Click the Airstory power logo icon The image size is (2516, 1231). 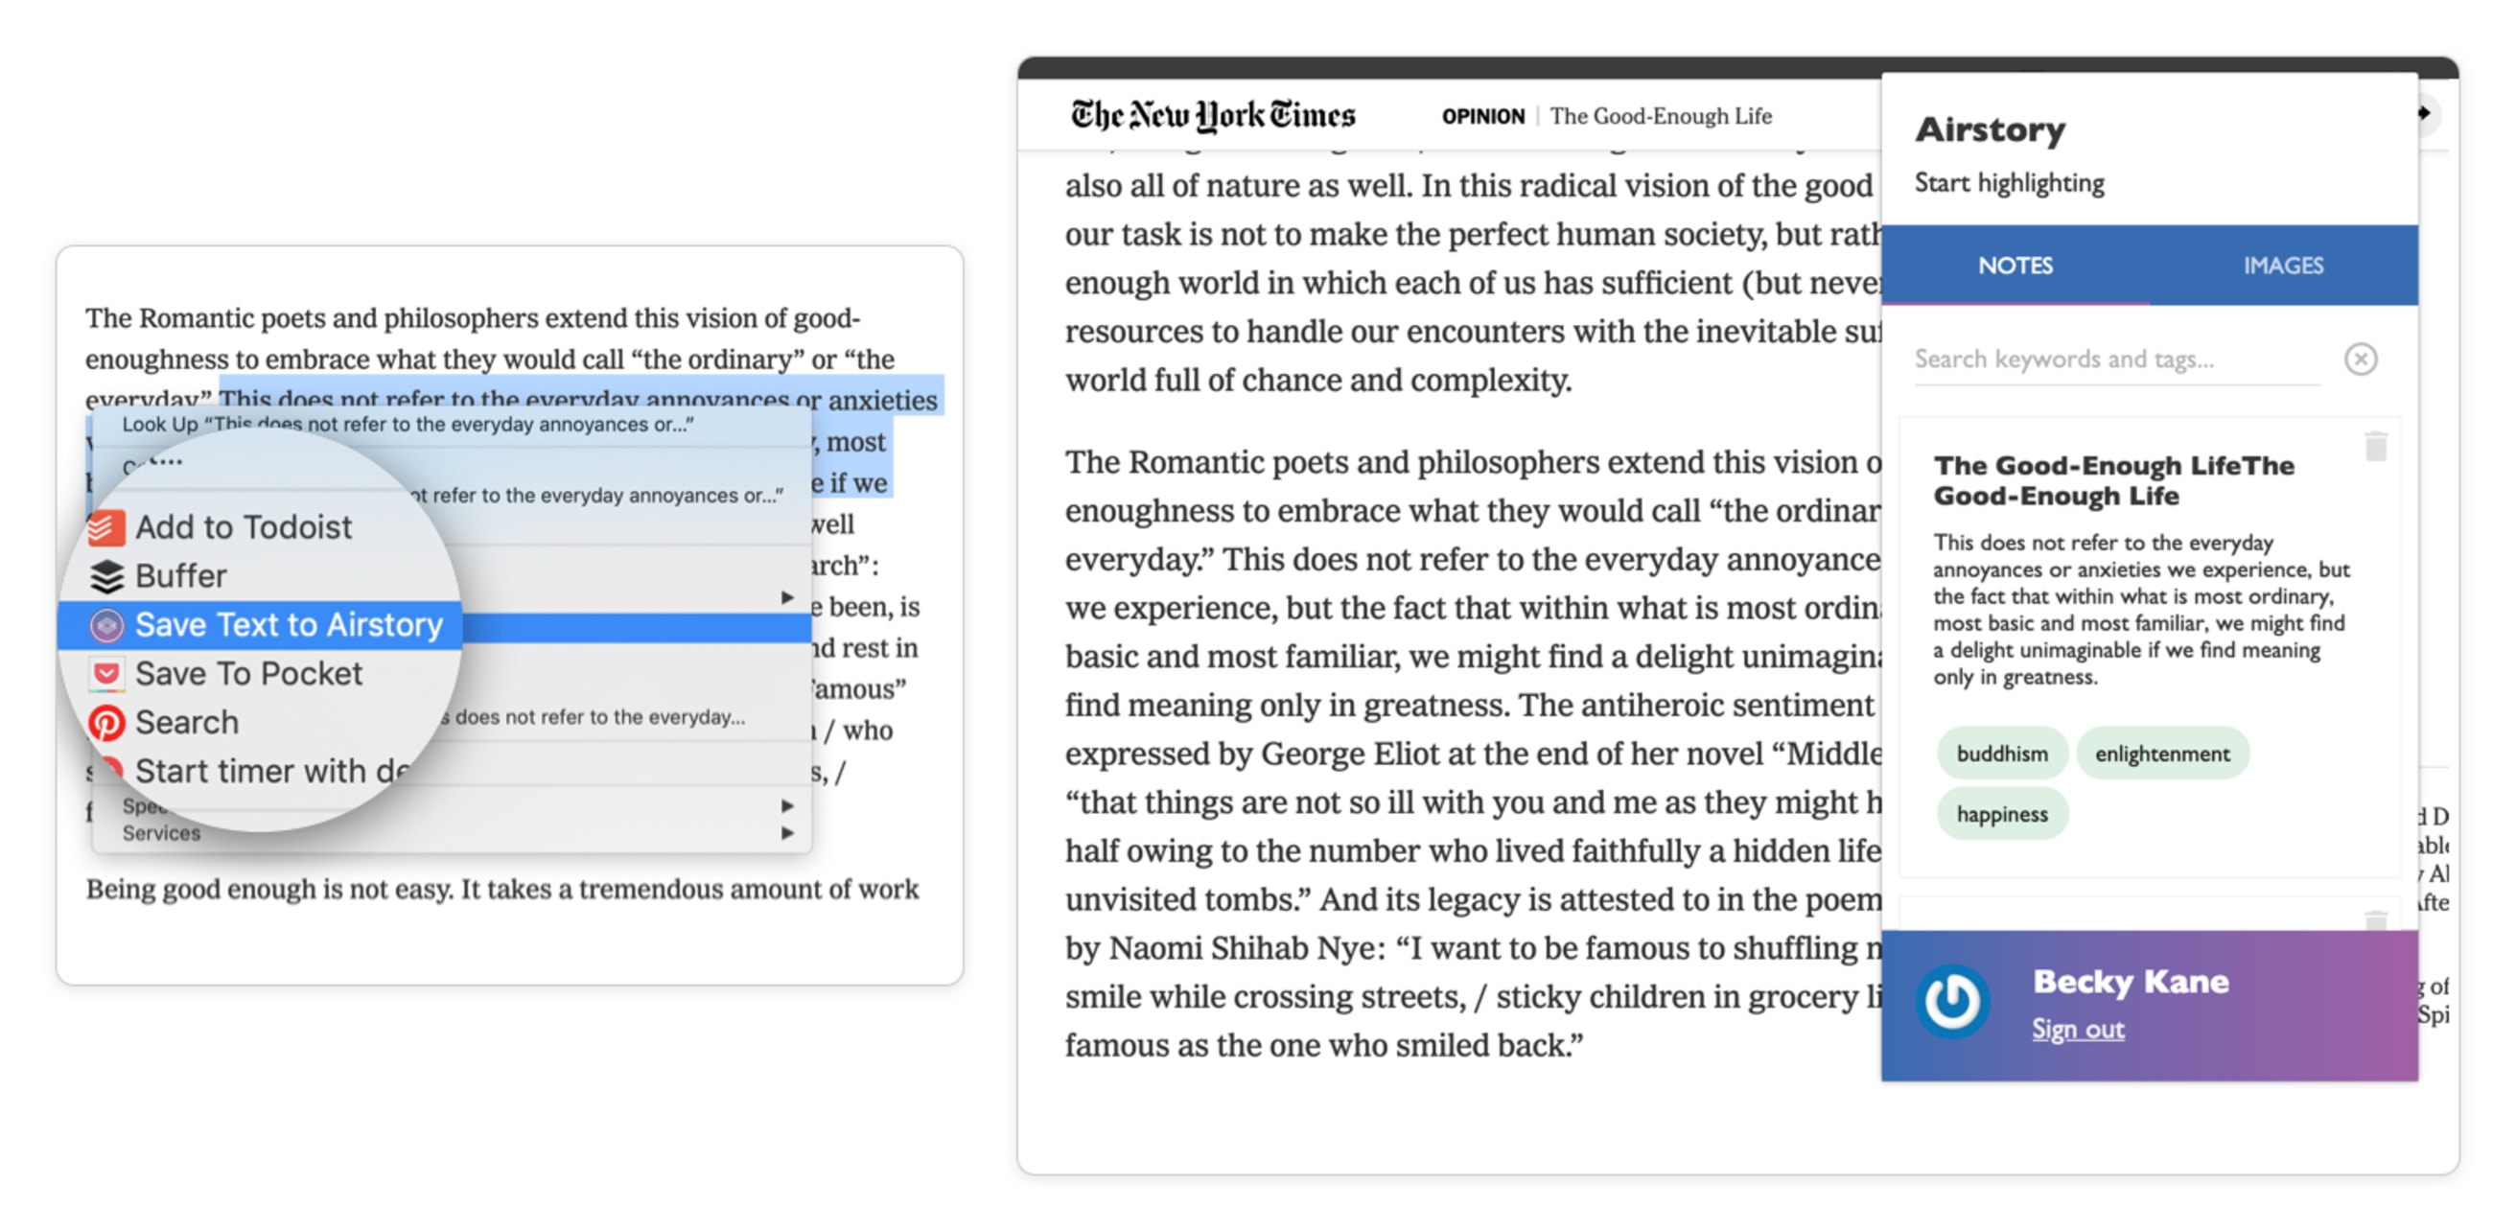(1952, 1001)
